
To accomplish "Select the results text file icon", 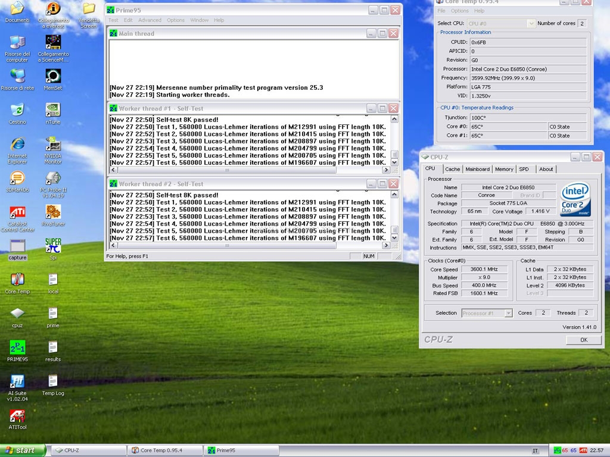I will coord(53,351).
